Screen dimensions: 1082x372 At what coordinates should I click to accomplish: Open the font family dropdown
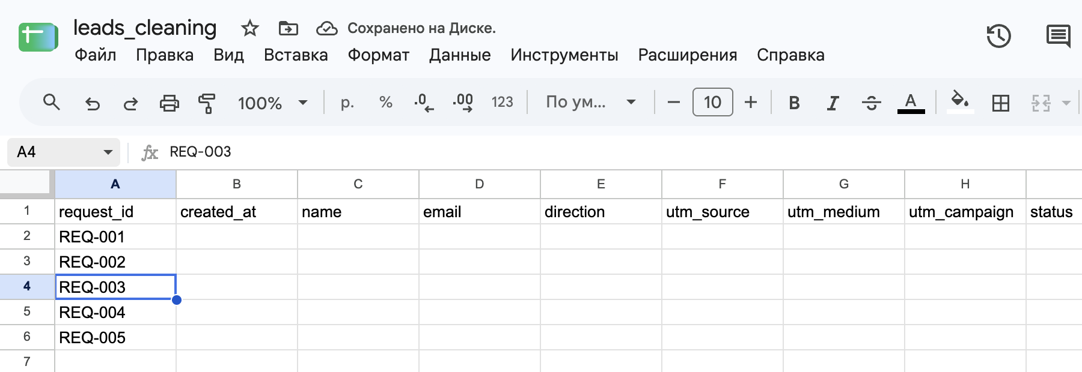590,103
